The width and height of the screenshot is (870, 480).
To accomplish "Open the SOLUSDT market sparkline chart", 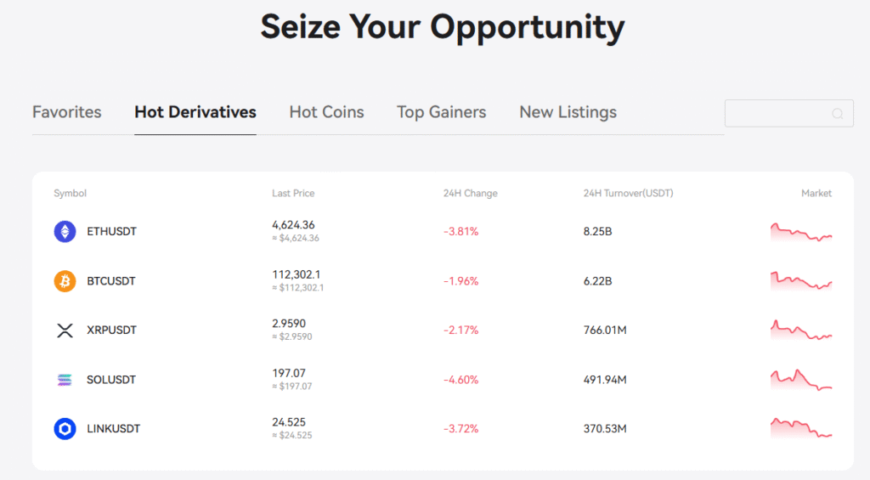I will pos(801,380).
